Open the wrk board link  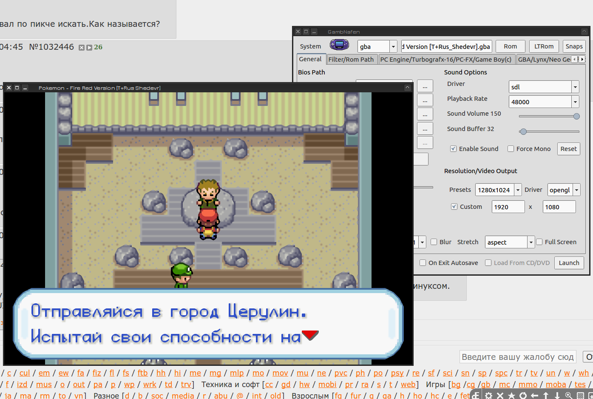click(x=150, y=385)
